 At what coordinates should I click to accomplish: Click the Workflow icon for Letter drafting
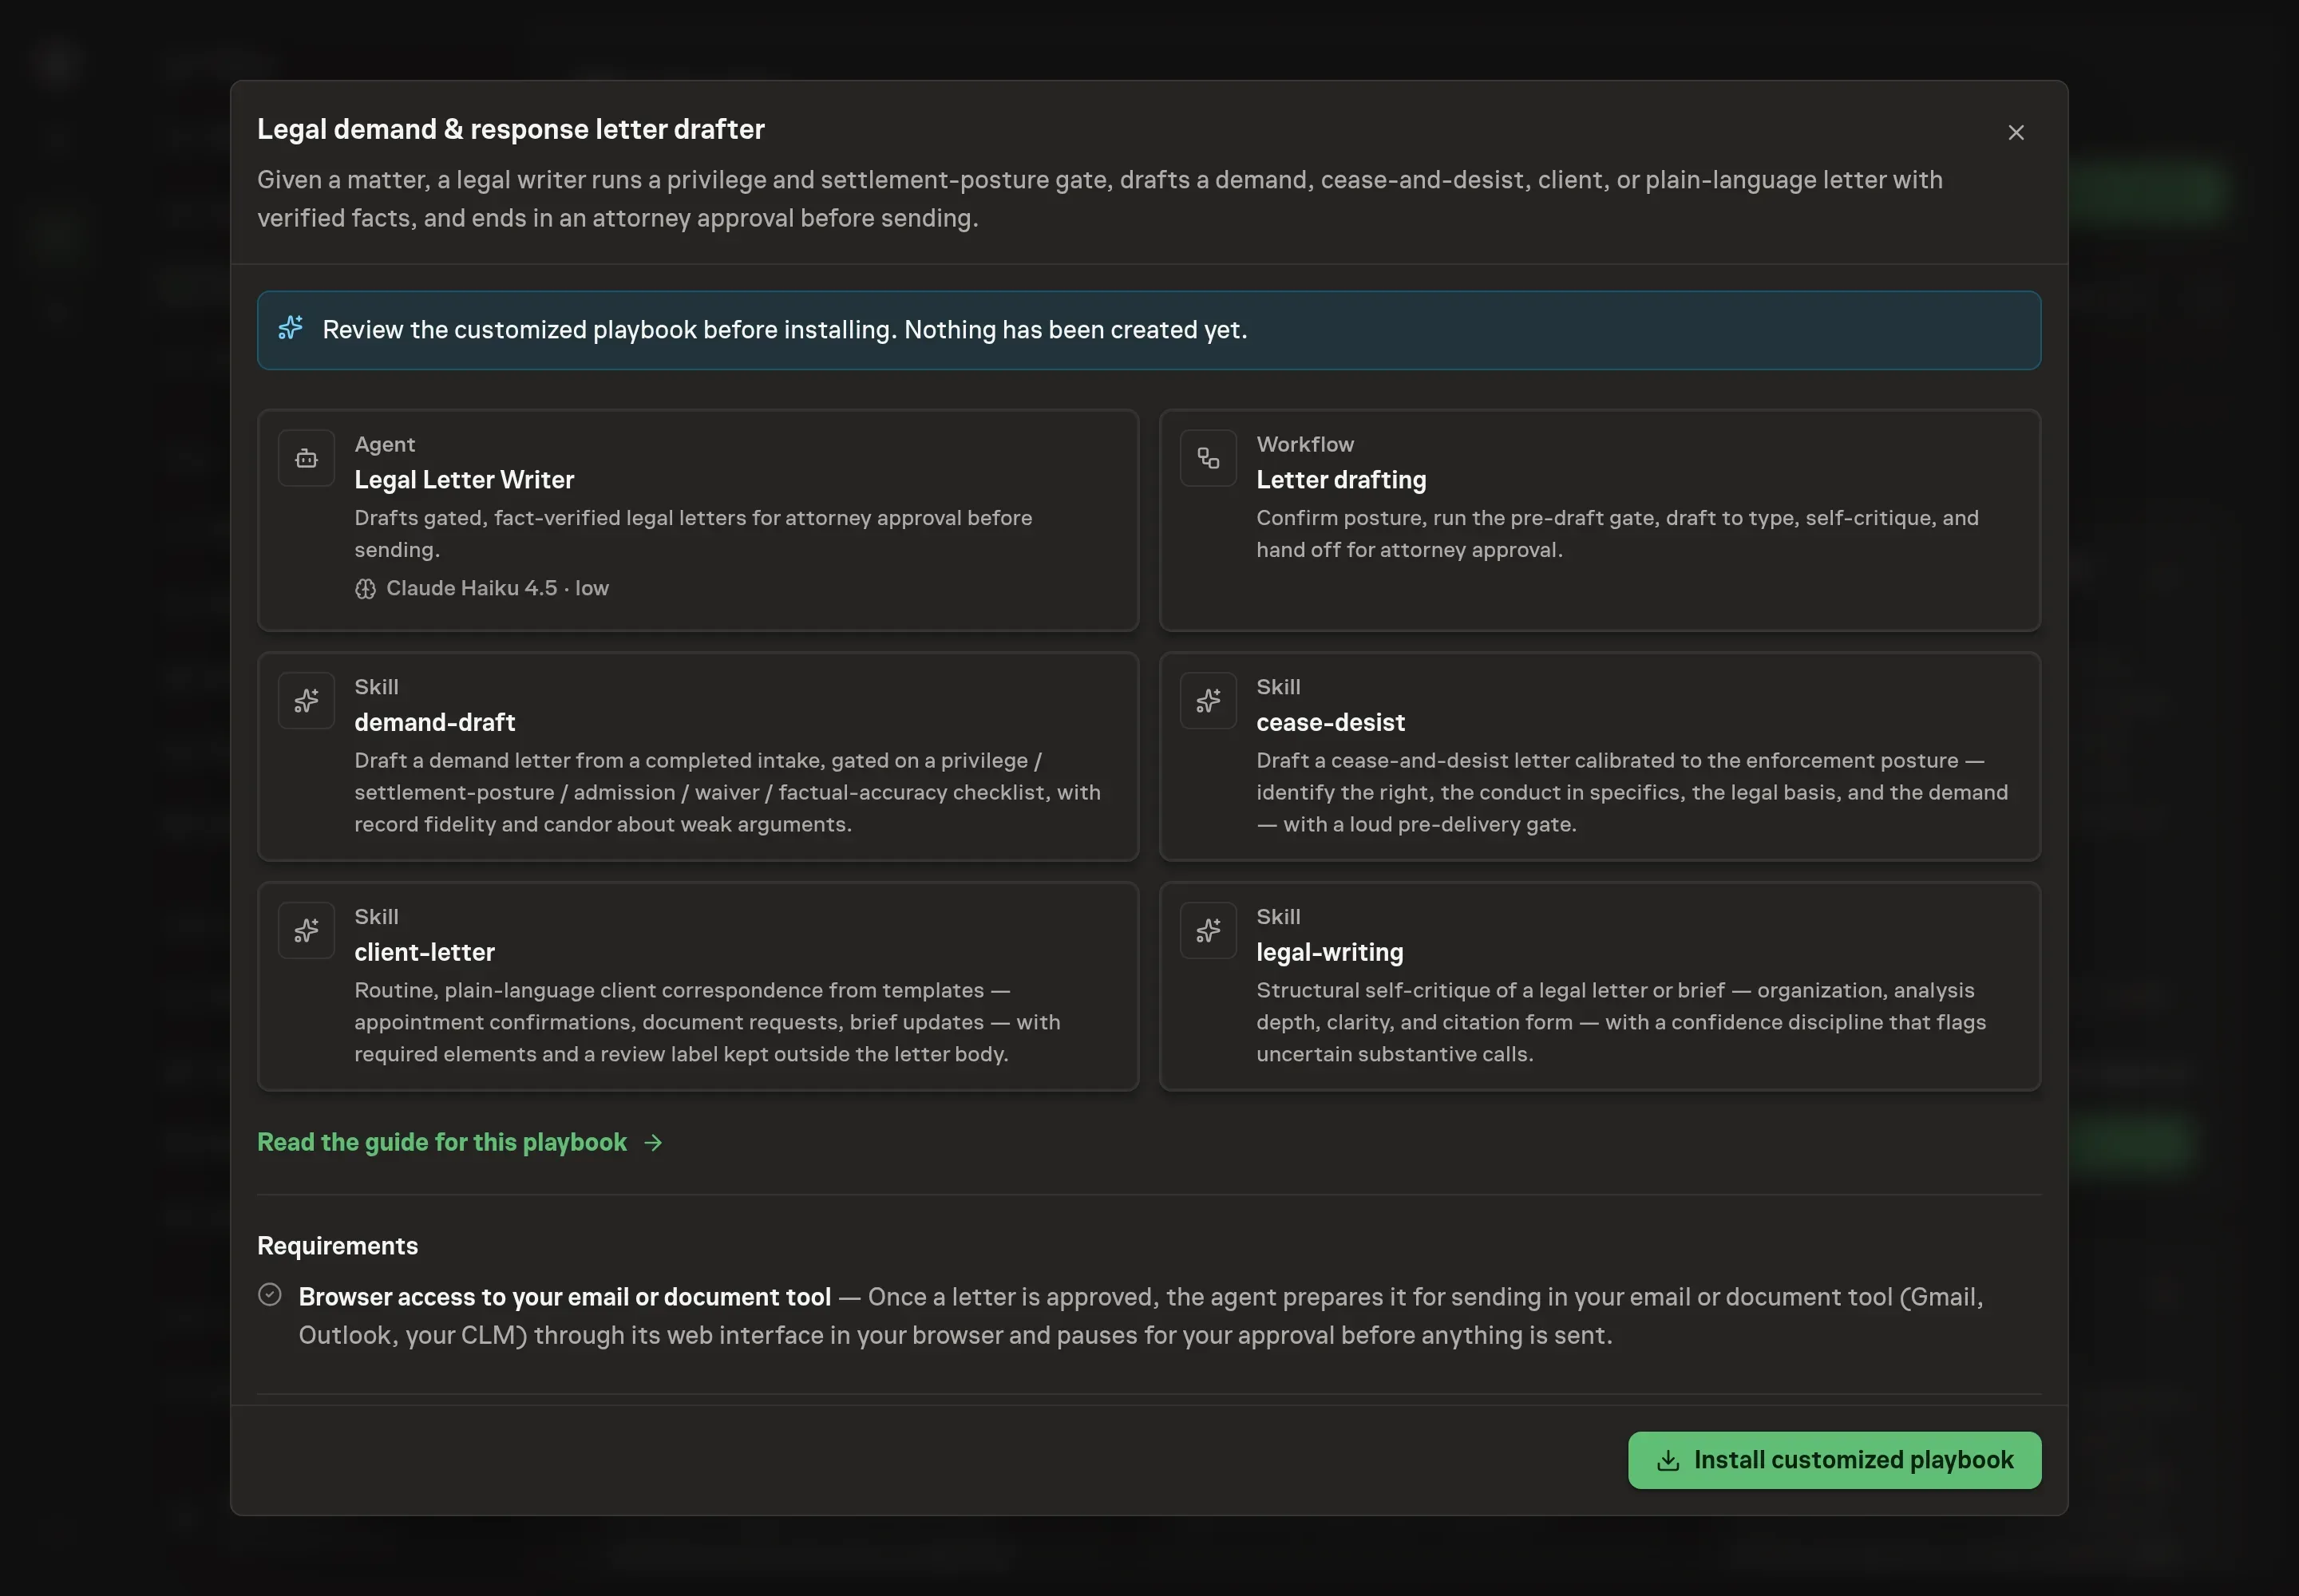point(1208,458)
